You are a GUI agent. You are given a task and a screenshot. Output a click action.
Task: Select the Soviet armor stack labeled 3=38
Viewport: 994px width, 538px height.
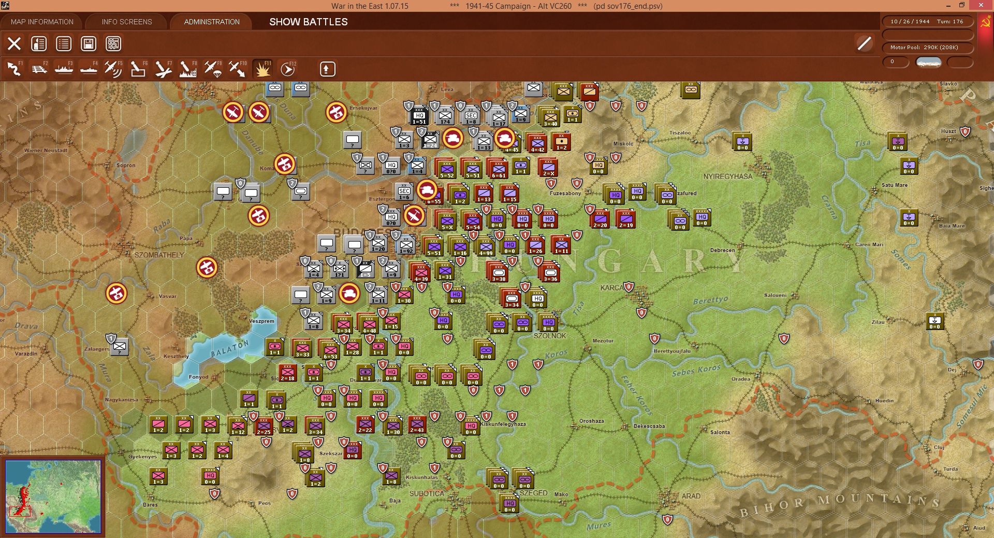pyautogui.click(x=499, y=273)
